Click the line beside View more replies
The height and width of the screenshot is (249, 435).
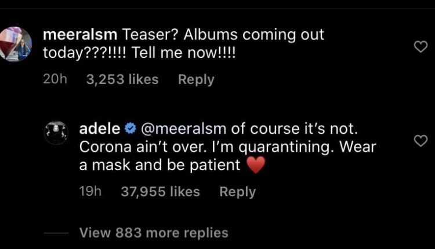point(56,233)
